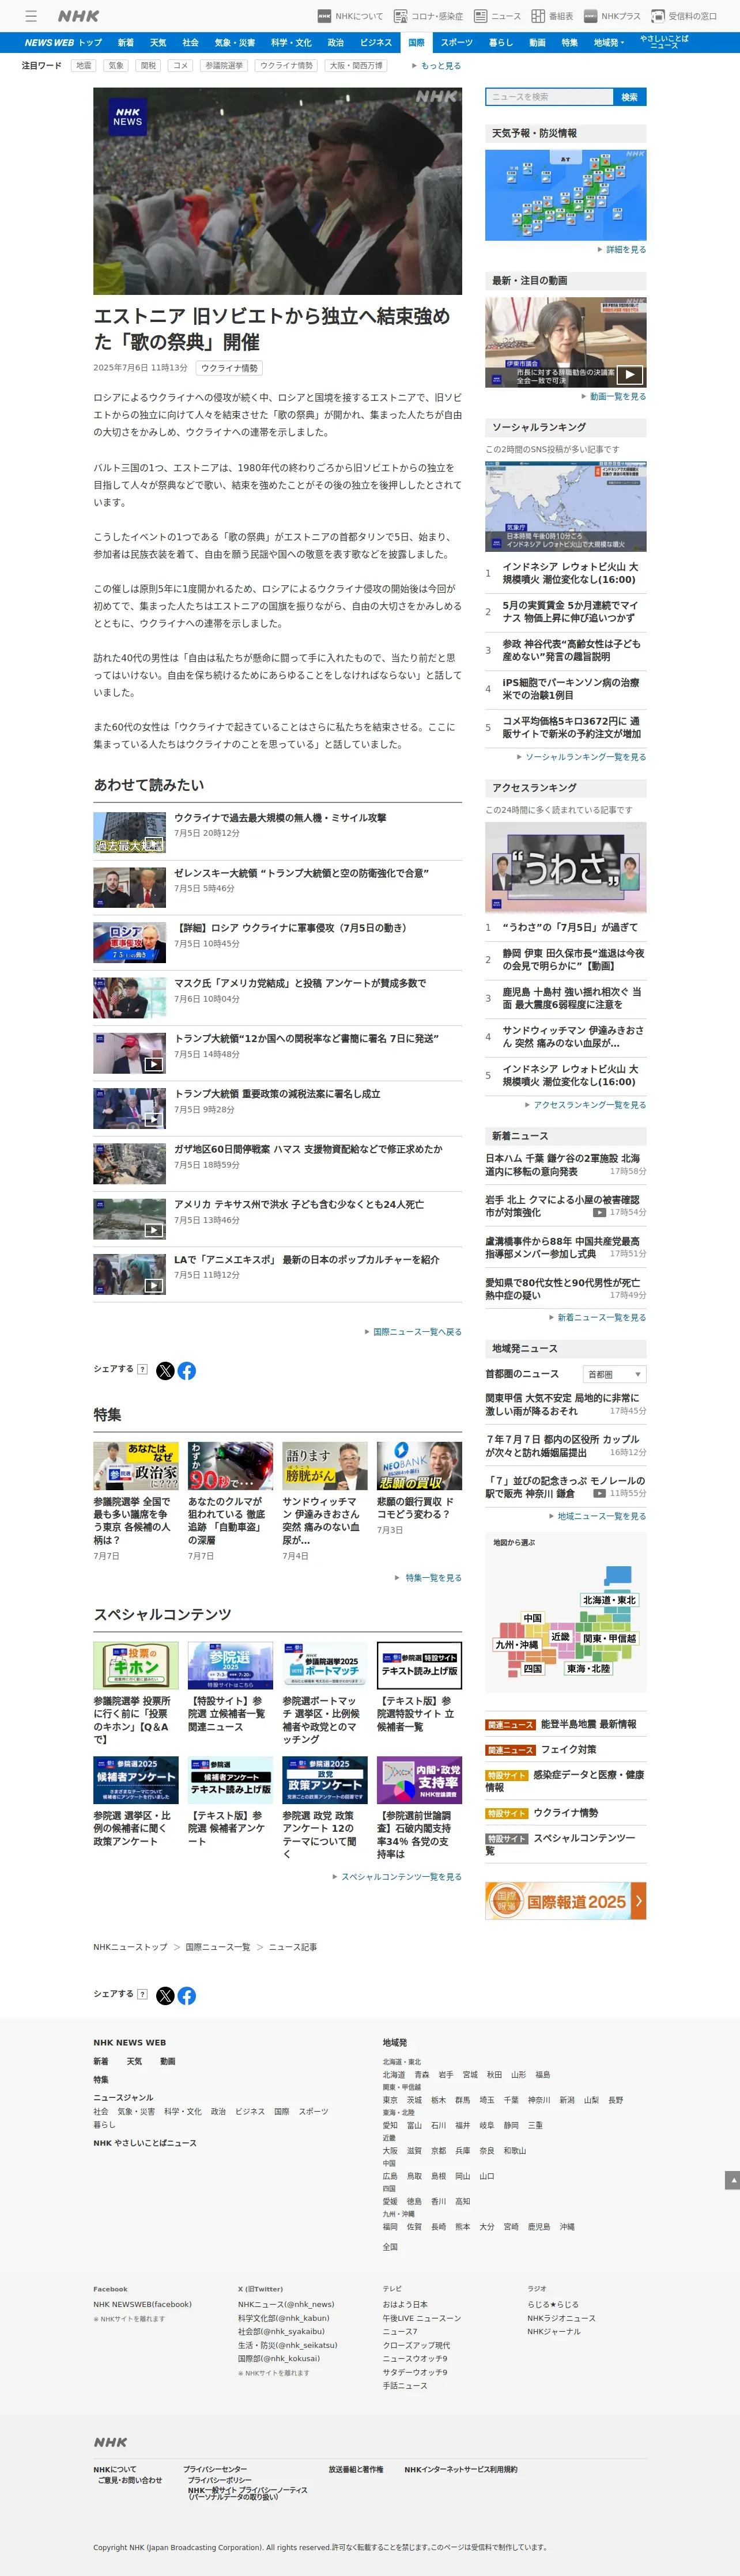Open ウクライナで過去最大規模 related article
This screenshot has height=2576, width=740.
(280, 818)
